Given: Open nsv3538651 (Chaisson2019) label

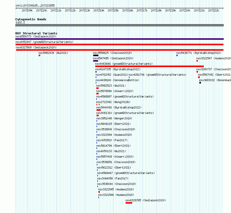Looking at the screenshot, I should point(116,162).
